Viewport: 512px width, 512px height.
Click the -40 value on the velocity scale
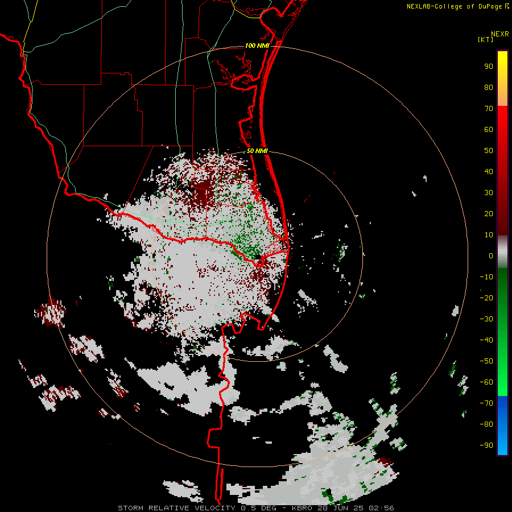(x=486, y=340)
